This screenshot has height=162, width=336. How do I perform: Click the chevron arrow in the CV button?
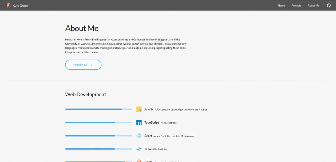(92, 65)
